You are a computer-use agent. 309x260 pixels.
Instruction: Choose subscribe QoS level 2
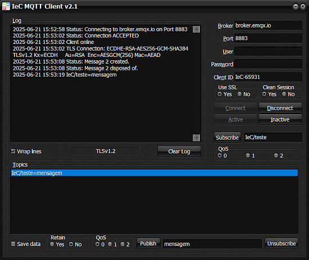276,155
